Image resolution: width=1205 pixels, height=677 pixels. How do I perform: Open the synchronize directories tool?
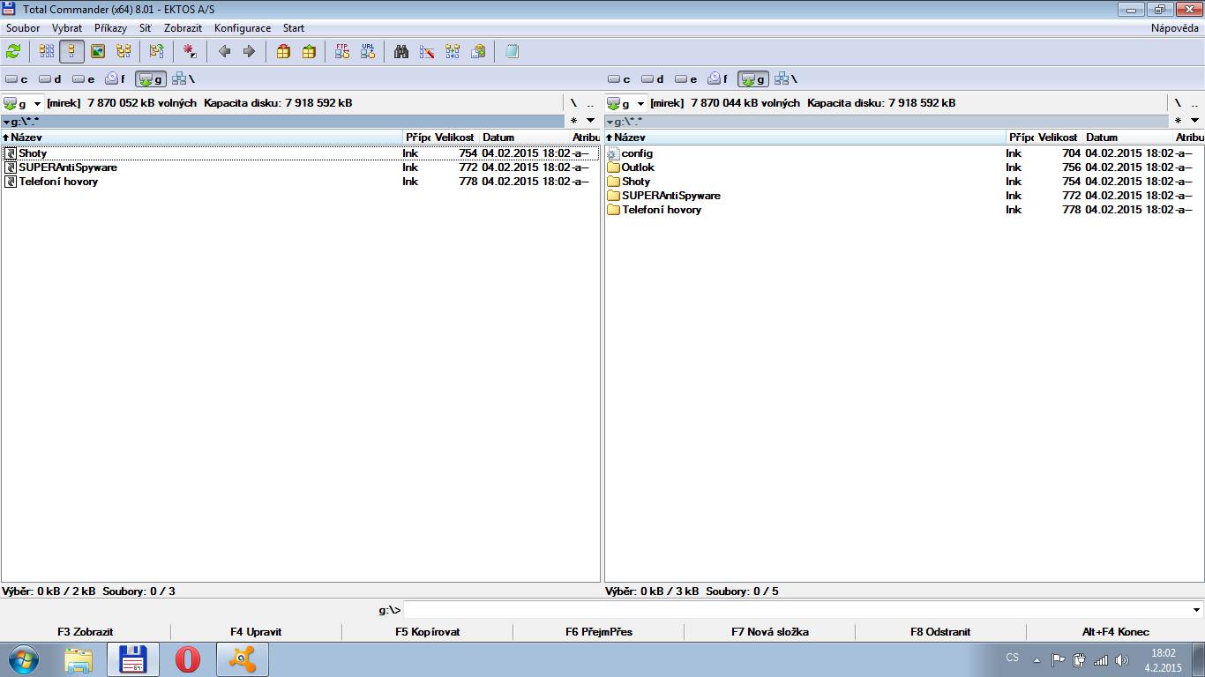click(x=453, y=51)
